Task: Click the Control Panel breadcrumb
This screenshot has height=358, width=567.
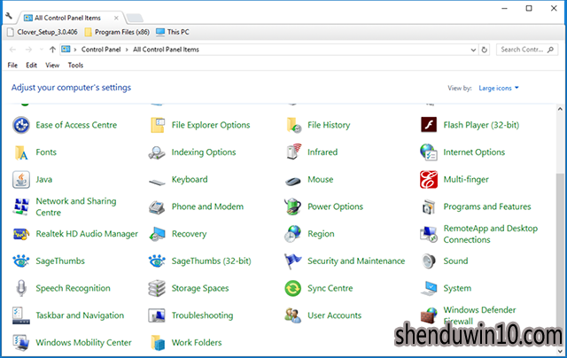Action: coord(101,50)
